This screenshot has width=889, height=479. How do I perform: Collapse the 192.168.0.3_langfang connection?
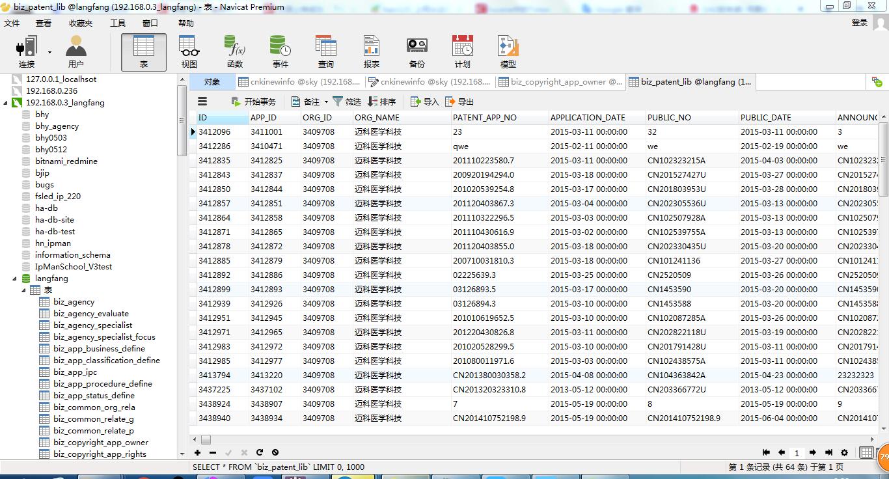6,103
